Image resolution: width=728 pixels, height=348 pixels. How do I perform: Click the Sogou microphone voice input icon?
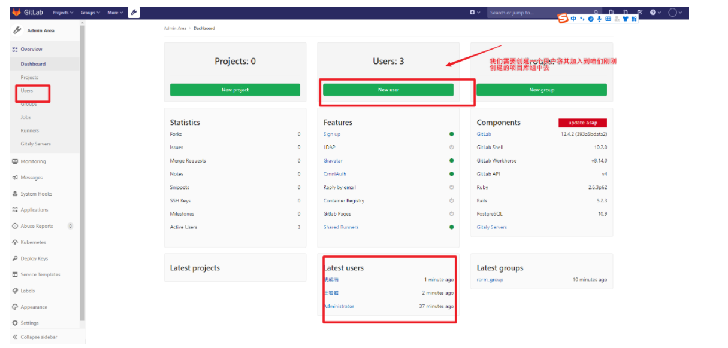(600, 19)
